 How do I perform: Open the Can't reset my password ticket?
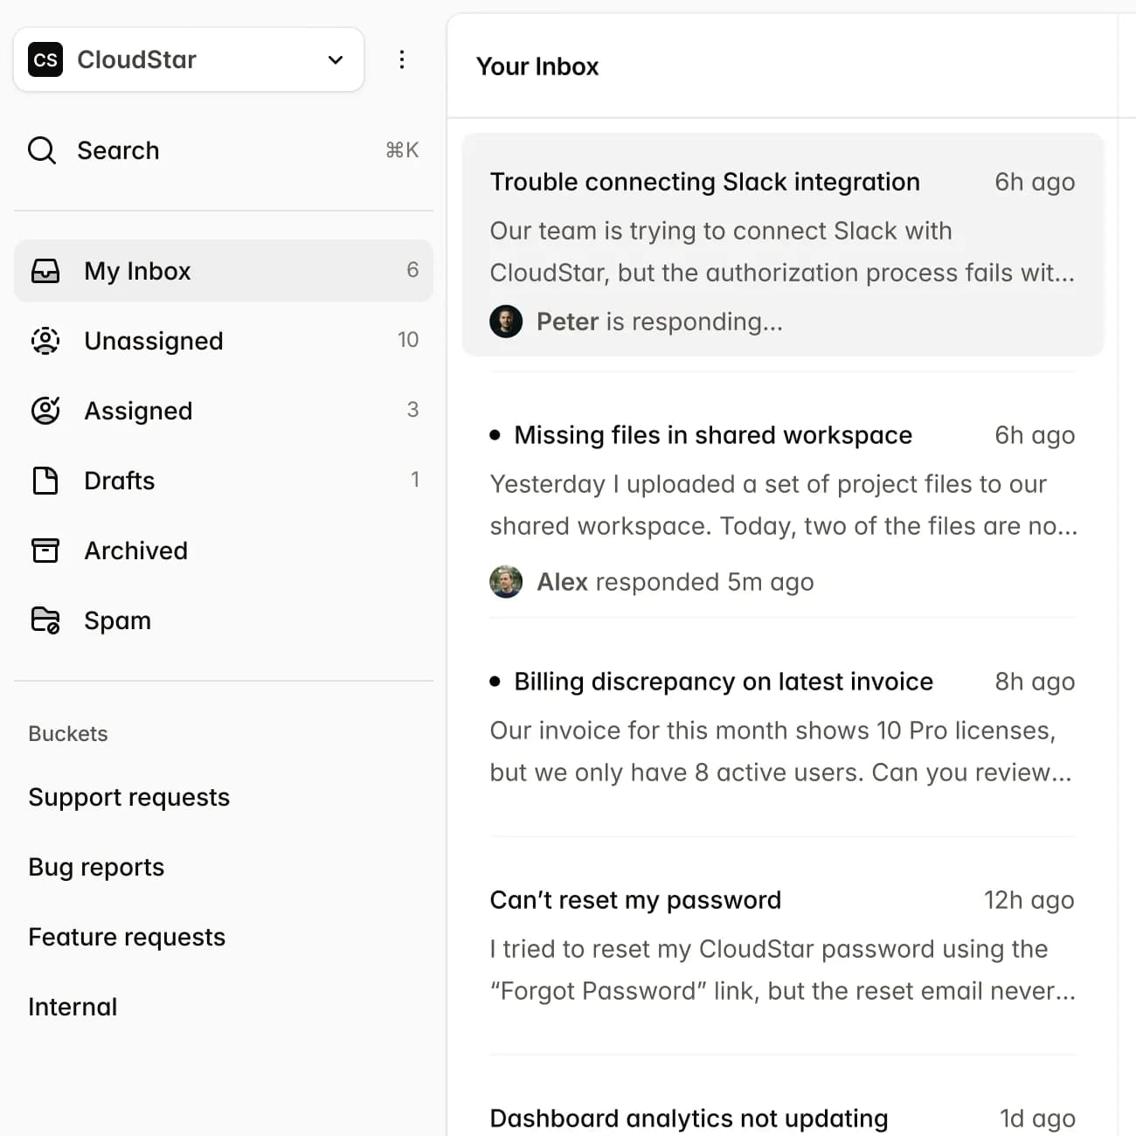635,900
